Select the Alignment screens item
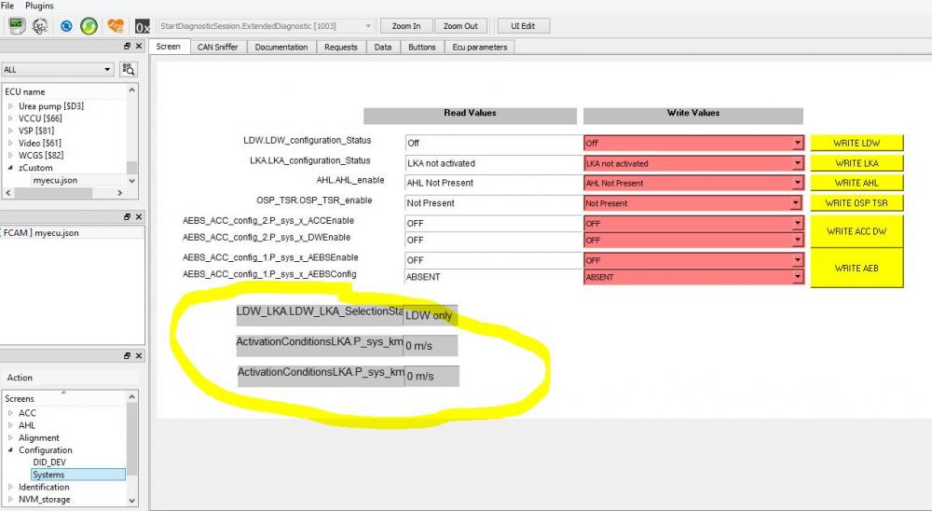Viewport: 932px width, 511px height. tap(38, 438)
